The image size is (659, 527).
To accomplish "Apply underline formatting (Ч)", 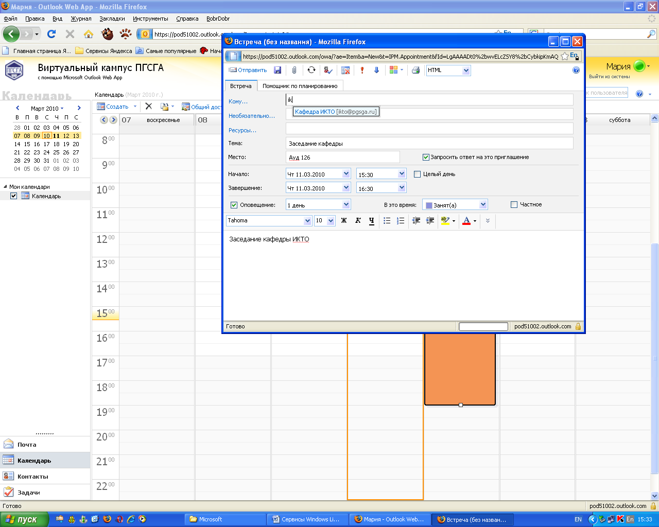I will click(x=372, y=221).
